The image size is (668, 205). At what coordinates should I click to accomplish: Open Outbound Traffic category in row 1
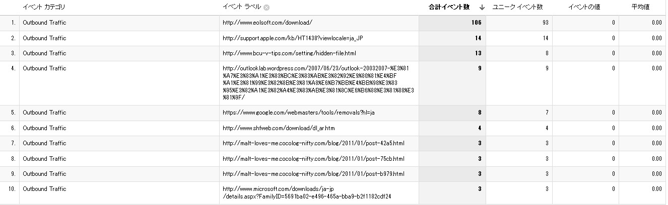coord(44,23)
